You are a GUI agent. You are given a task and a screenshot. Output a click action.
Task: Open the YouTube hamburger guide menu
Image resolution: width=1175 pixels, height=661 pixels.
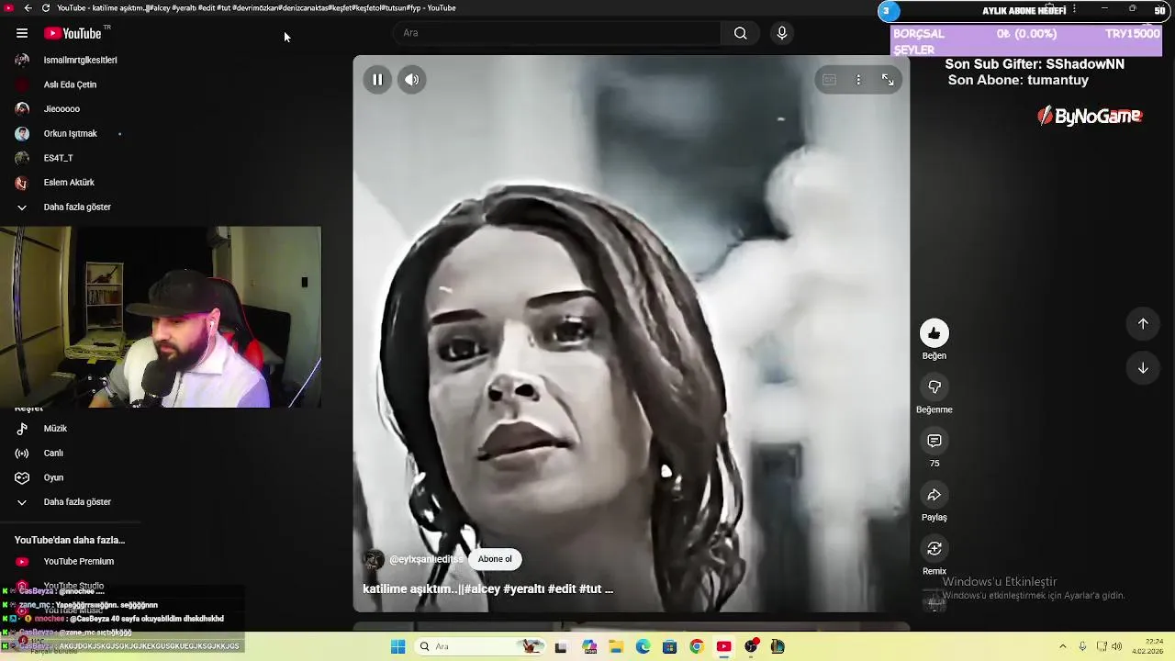22,33
